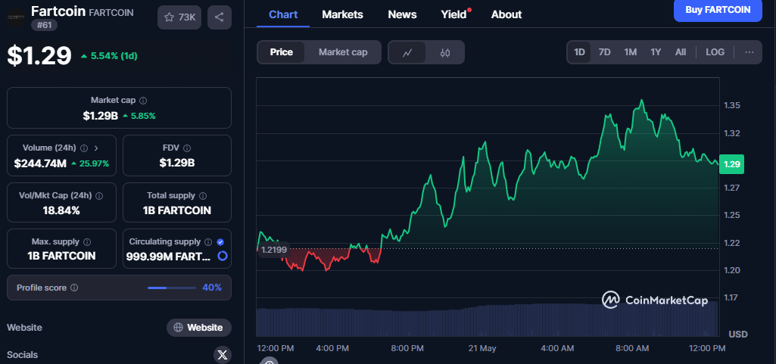Screen dimensions: 776x364
Task: Open the Chart tab
Action: tap(283, 14)
